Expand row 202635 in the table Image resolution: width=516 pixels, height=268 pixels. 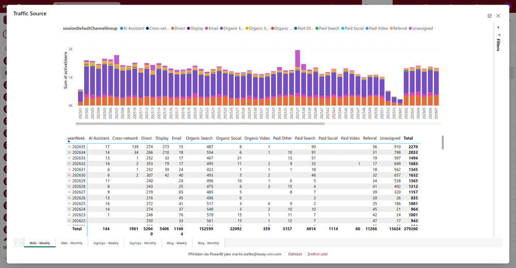(x=69, y=147)
